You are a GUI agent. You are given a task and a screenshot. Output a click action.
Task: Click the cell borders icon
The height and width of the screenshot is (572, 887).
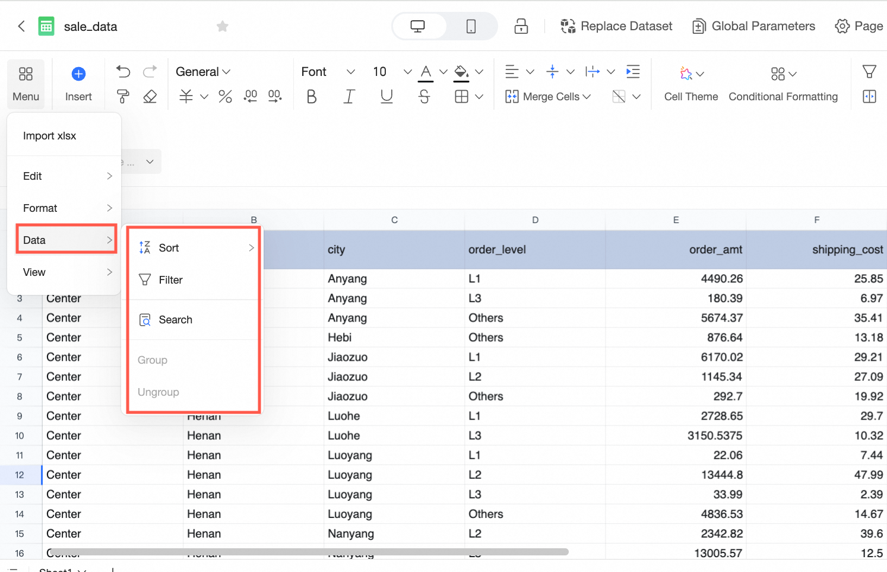(x=461, y=96)
